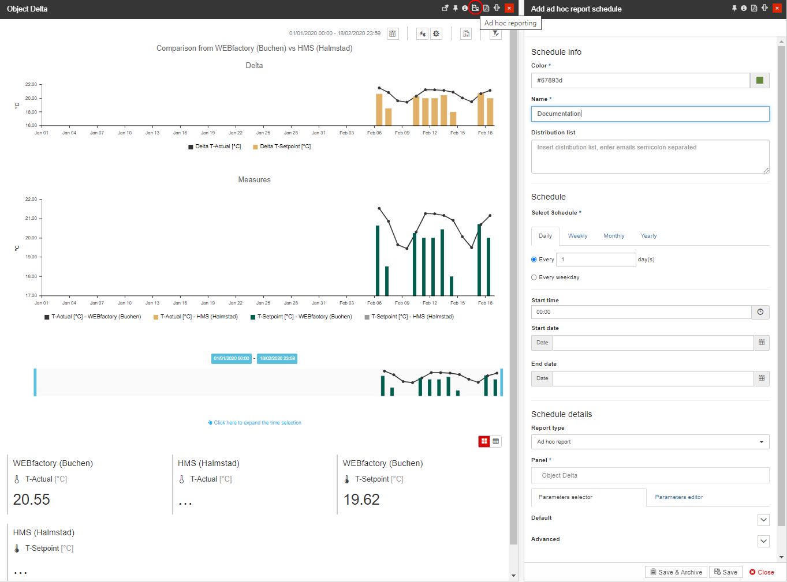The image size is (787, 582).
Task: Open chart settings gear icon
Action: [x=437, y=34]
